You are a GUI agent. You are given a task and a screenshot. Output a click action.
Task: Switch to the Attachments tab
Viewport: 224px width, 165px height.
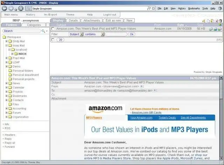coord(92,20)
